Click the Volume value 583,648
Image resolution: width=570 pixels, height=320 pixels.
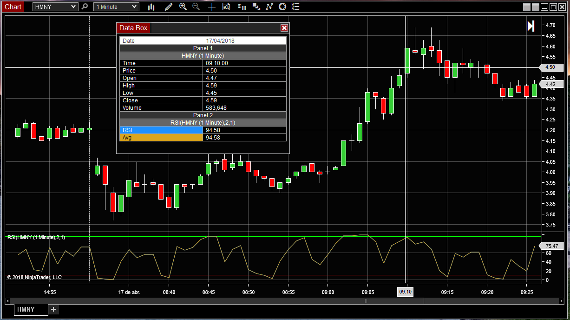click(x=216, y=108)
